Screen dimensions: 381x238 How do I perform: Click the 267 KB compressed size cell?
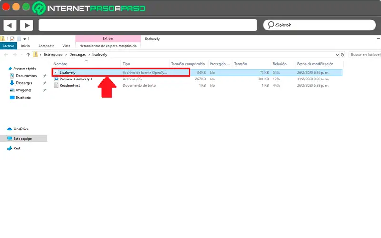point(200,79)
